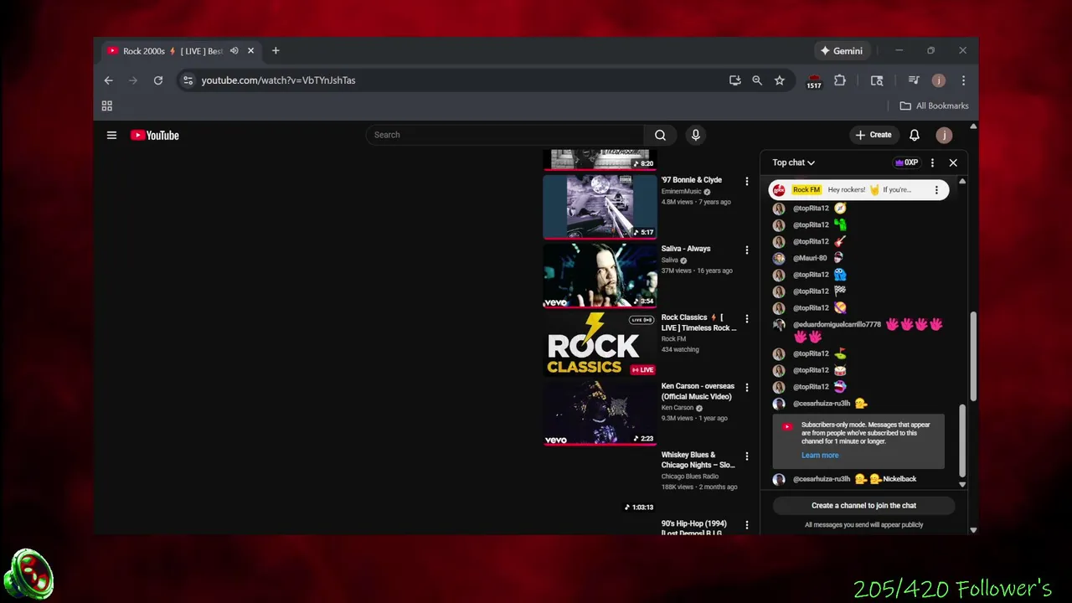
Task: Open menu for Saliva - Always video
Action: [747, 250]
